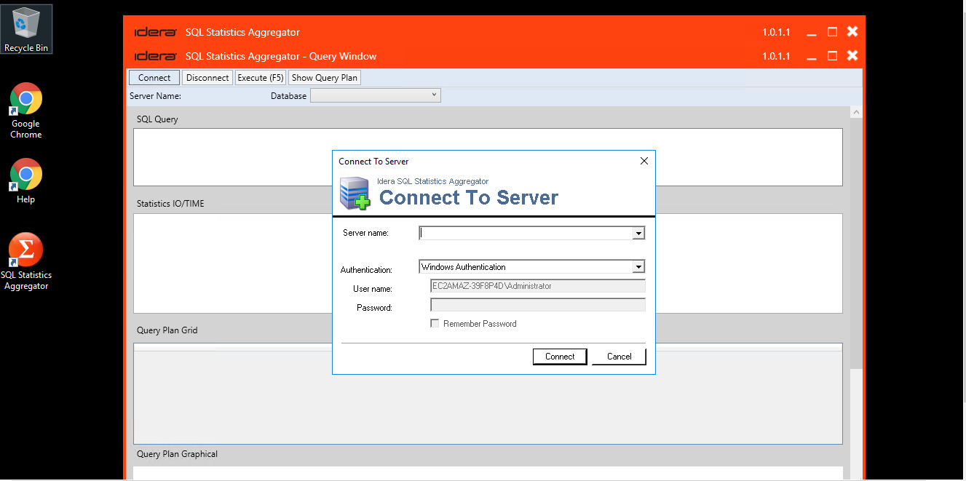The width and height of the screenshot is (966, 481).
Task: Expand the Server name dropdown
Action: (638, 234)
